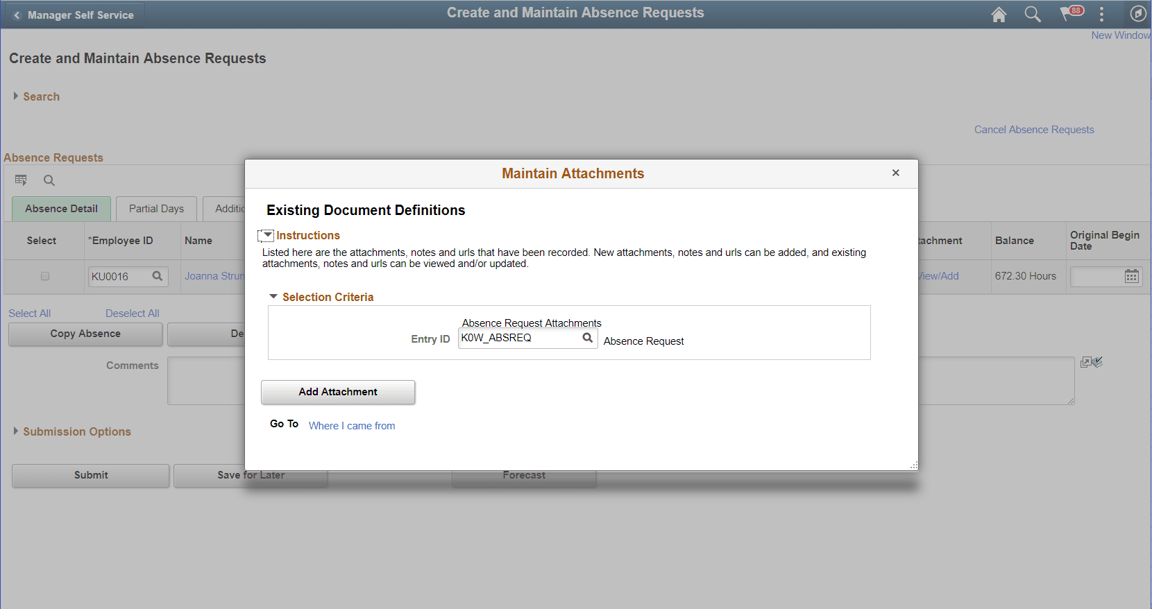
Task: Open global search magnifier icon
Action: (1033, 15)
